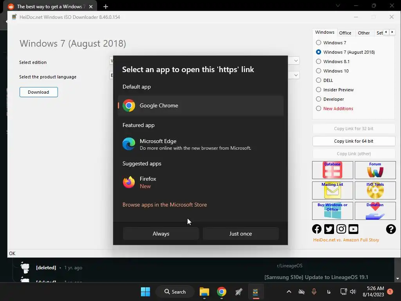Click Copy Link for 32 bit

(x=354, y=129)
